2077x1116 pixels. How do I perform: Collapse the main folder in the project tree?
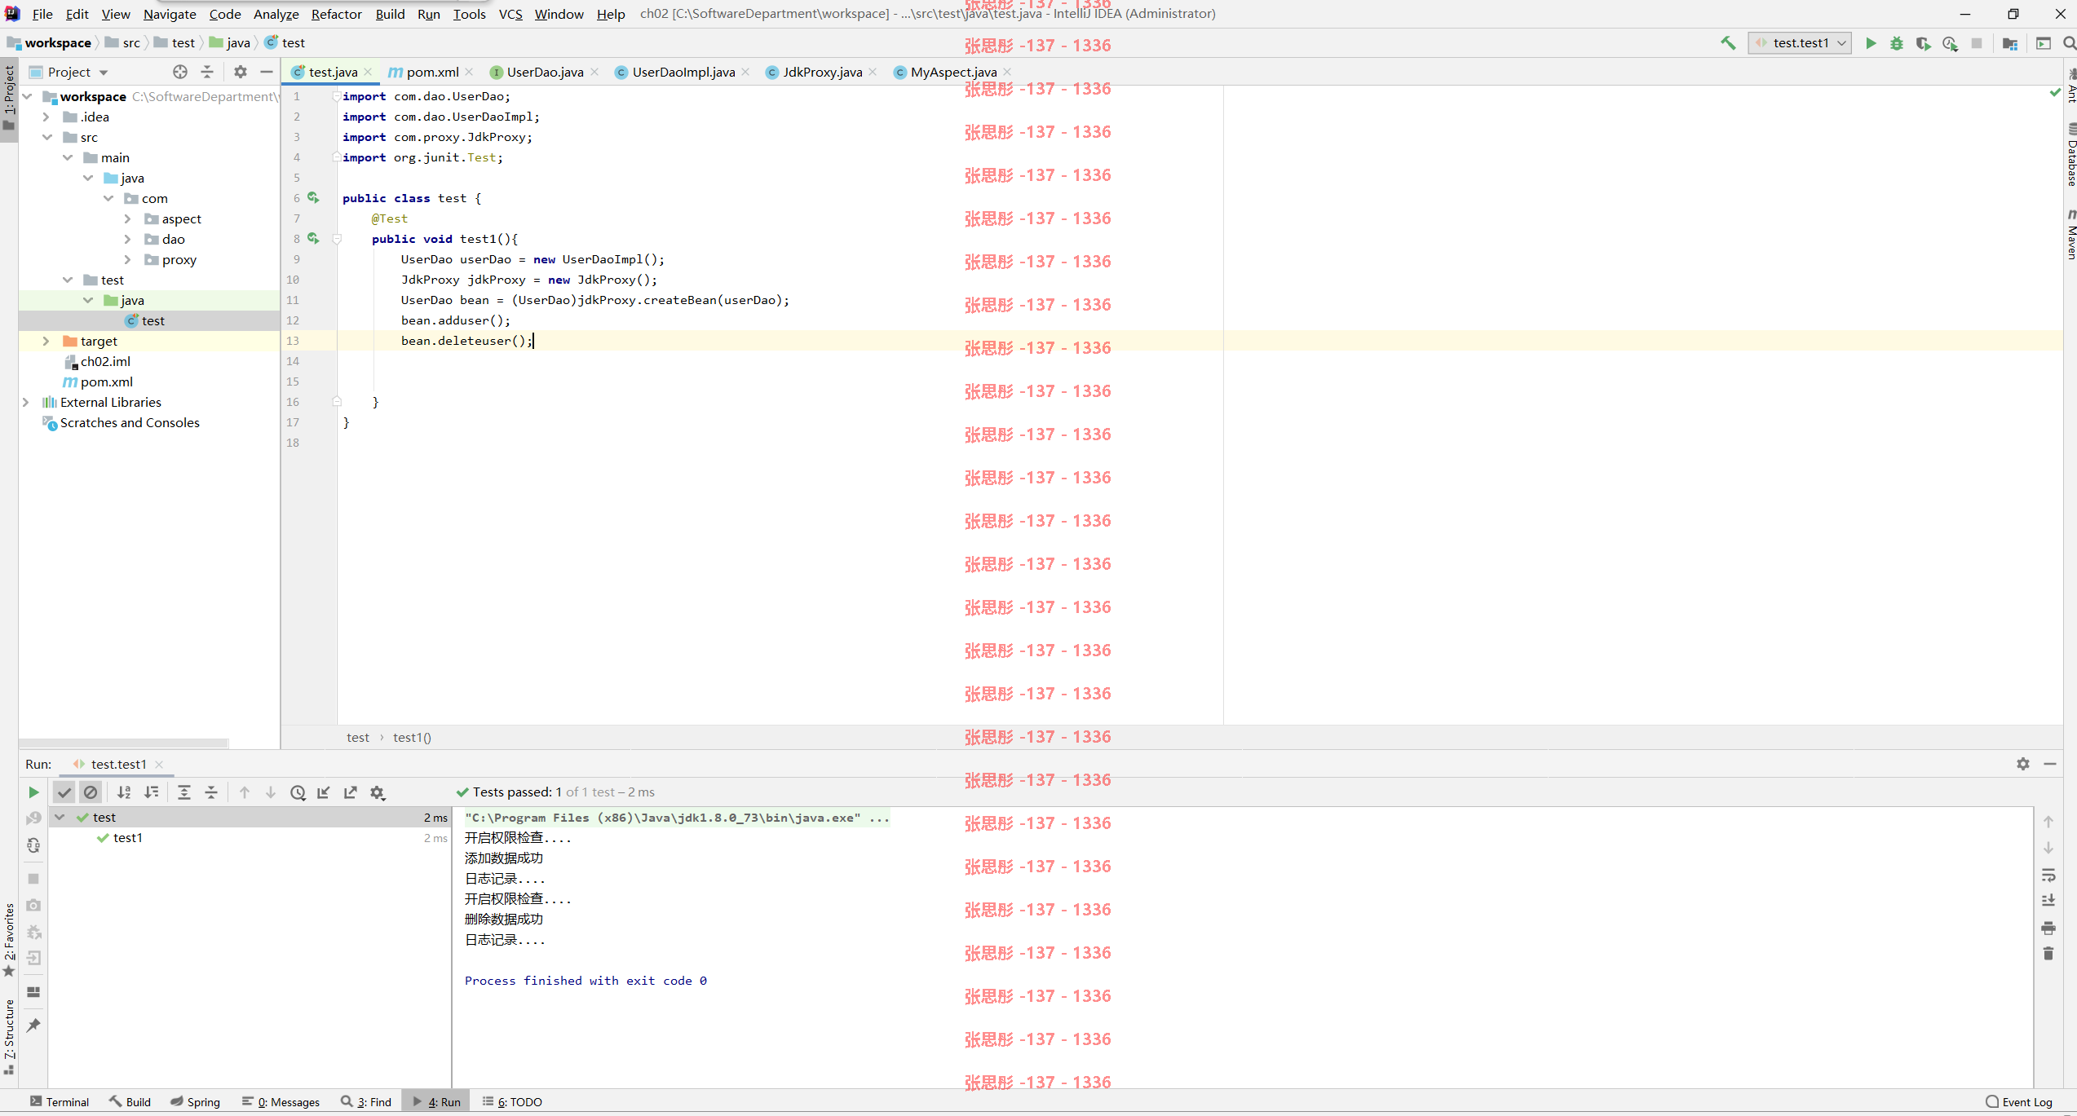click(67, 157)
